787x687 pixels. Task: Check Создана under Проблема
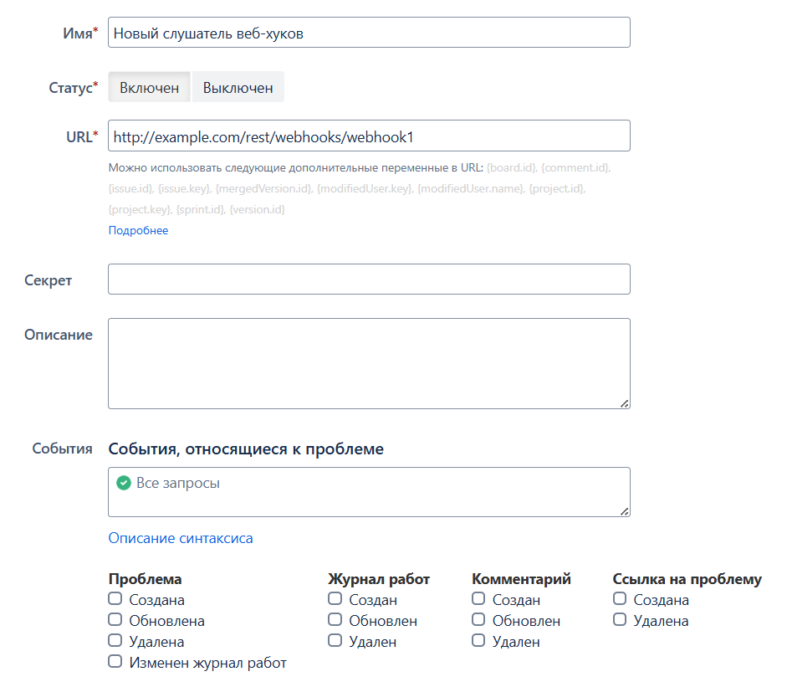point(115,598)
